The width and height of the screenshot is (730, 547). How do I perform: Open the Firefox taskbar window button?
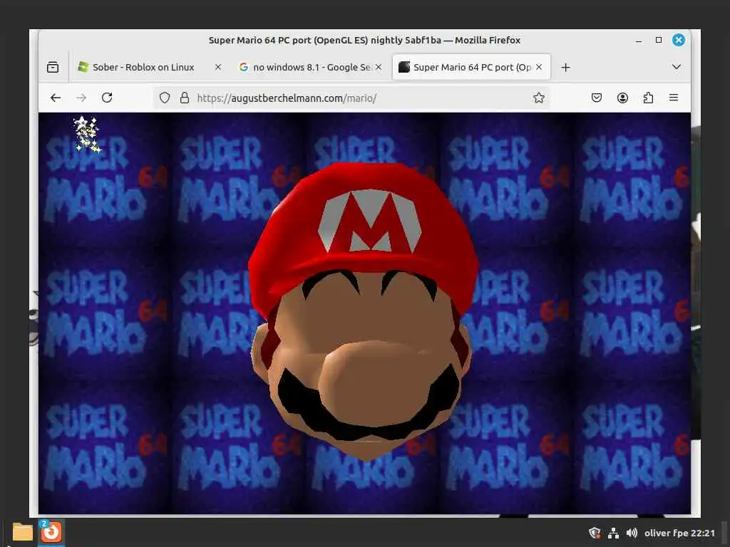(51, 532)
